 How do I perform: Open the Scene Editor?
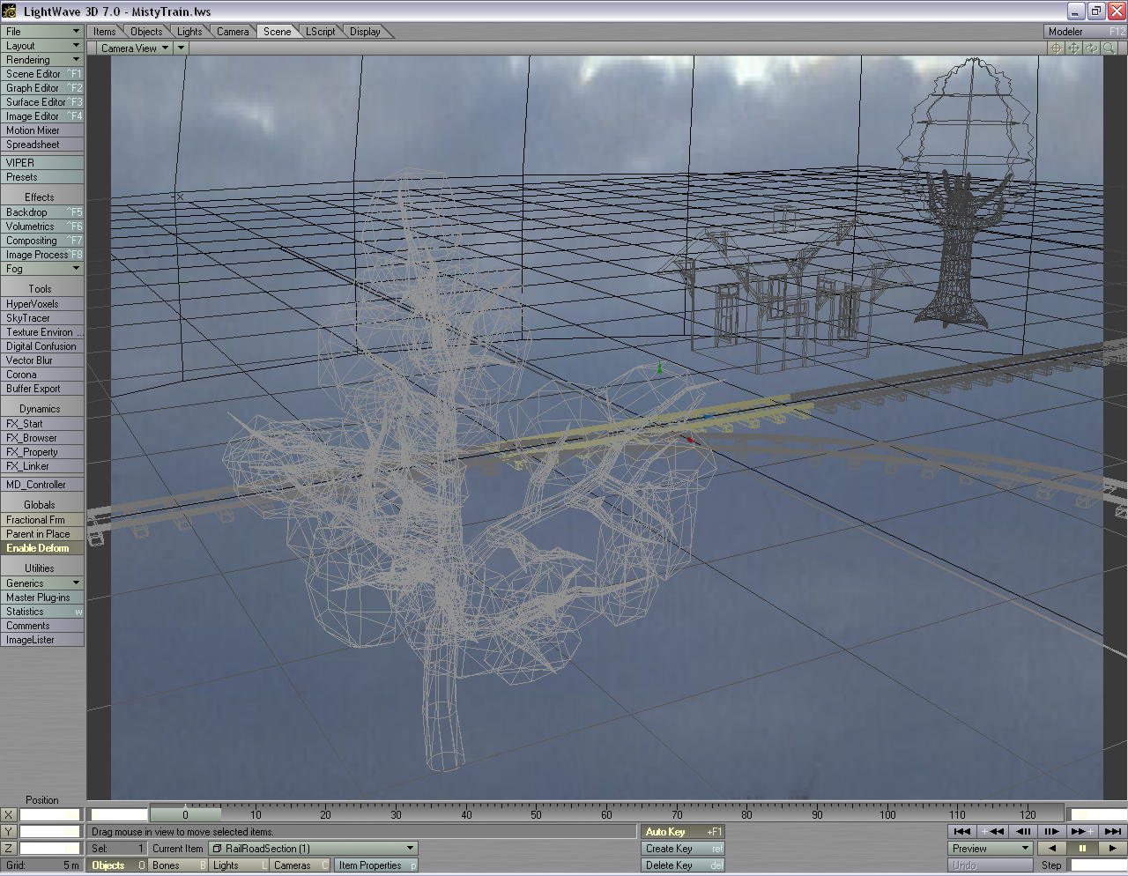[41, 74]
